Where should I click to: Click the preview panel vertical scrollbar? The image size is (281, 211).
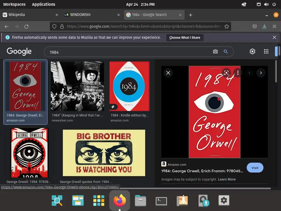click(x=276, y=71)
